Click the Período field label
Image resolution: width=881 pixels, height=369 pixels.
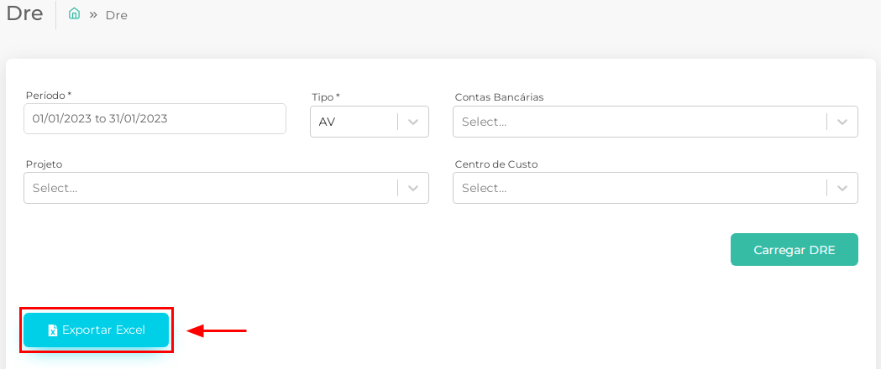coord(49,96)
